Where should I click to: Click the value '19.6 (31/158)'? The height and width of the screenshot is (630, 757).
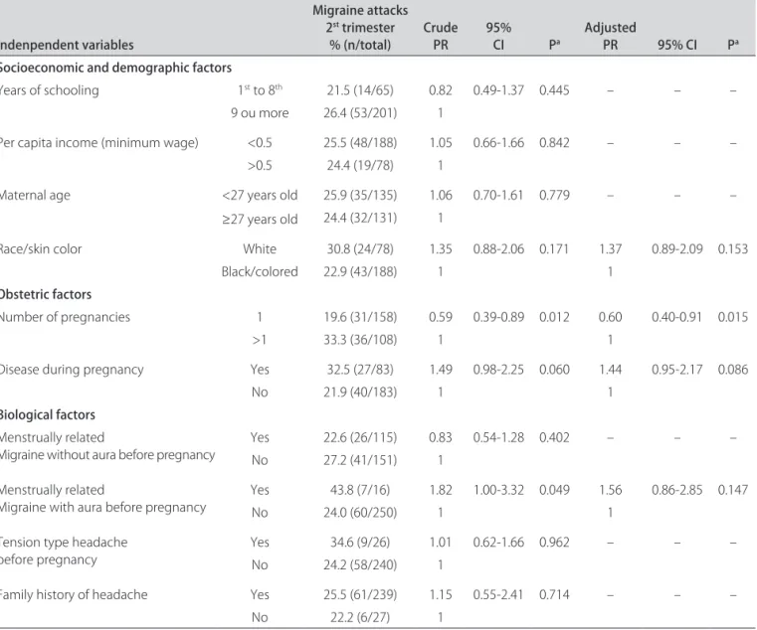coord(360,317)
